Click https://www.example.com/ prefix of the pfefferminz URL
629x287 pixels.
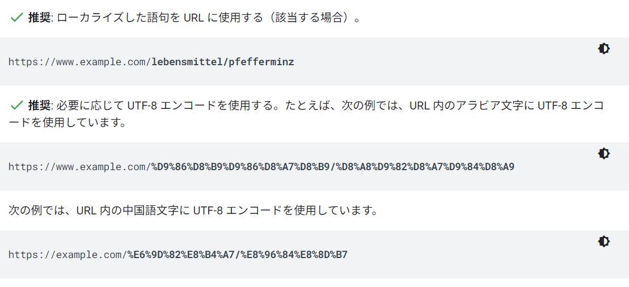(79, 62)
